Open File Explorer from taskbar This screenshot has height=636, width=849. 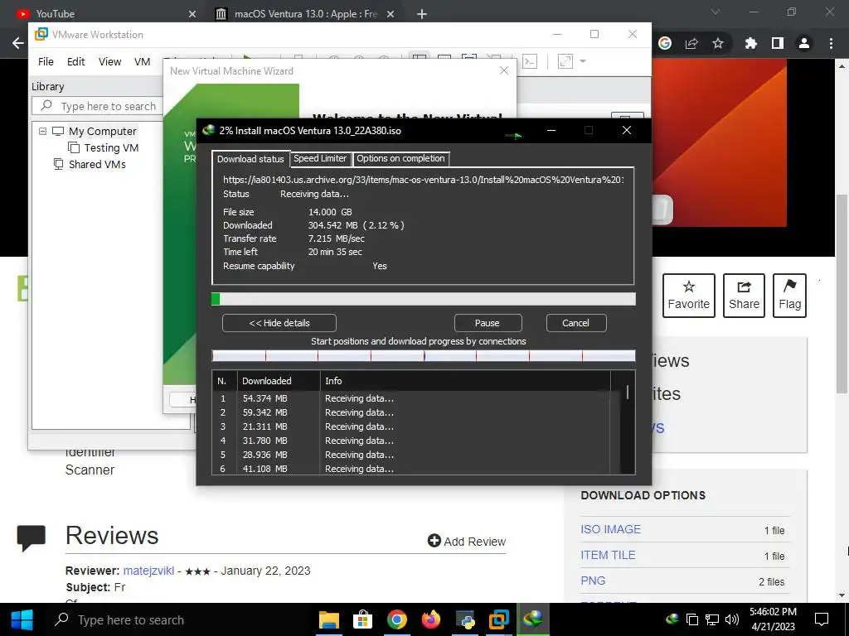pyautogui.click(x=328, y=619)
